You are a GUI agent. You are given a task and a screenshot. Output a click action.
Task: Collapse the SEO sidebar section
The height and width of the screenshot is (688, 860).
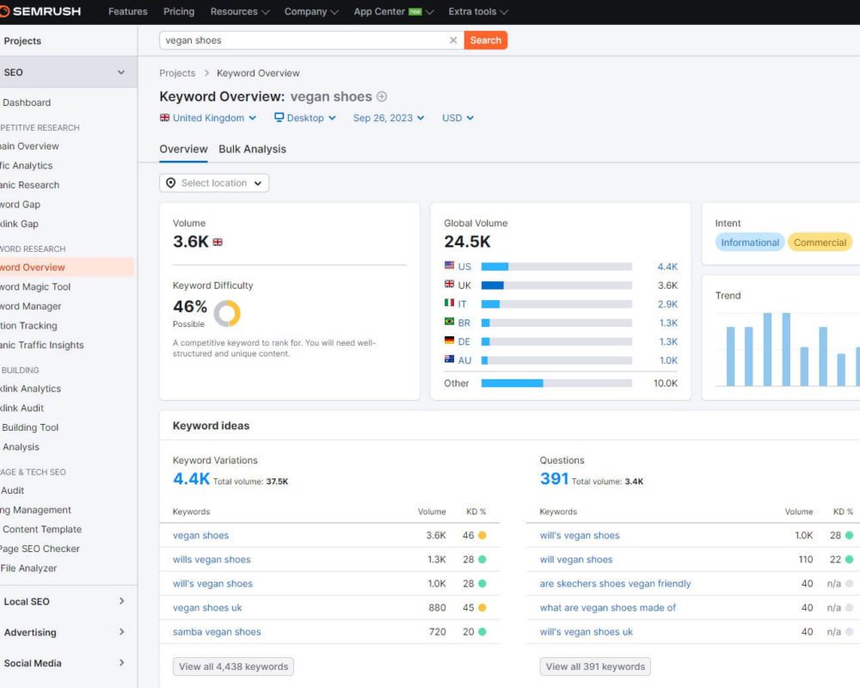[x=121, y=72]
